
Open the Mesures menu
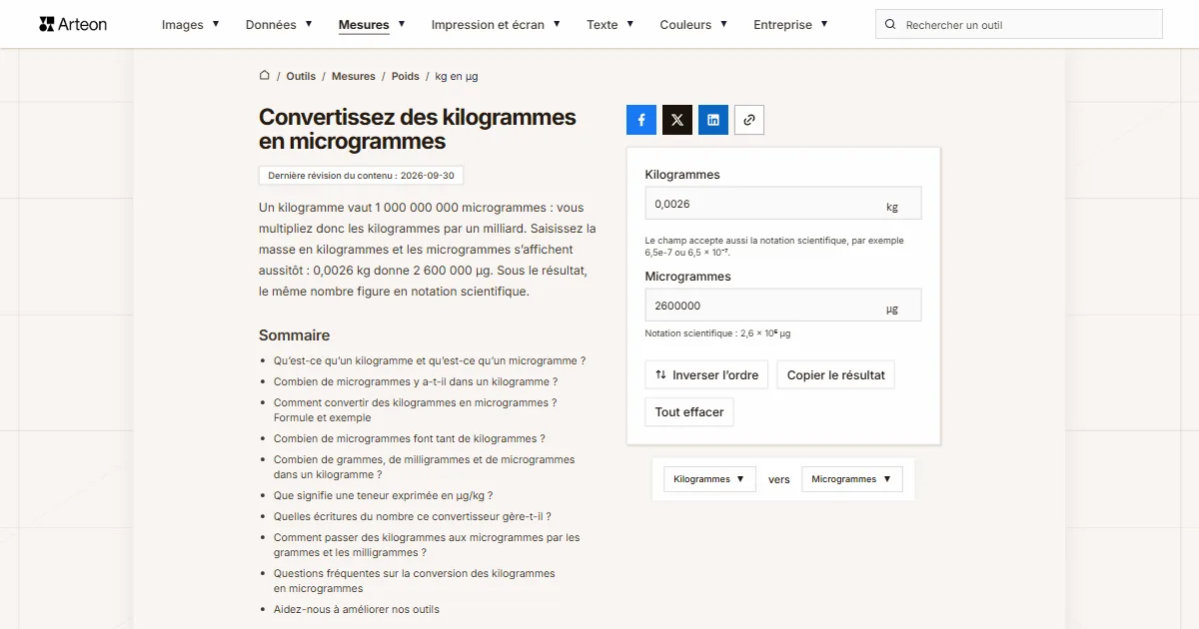pos(372,24)
